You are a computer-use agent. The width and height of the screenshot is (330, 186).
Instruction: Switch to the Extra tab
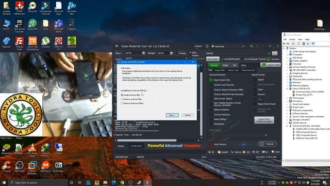click(x=243, y=65)
